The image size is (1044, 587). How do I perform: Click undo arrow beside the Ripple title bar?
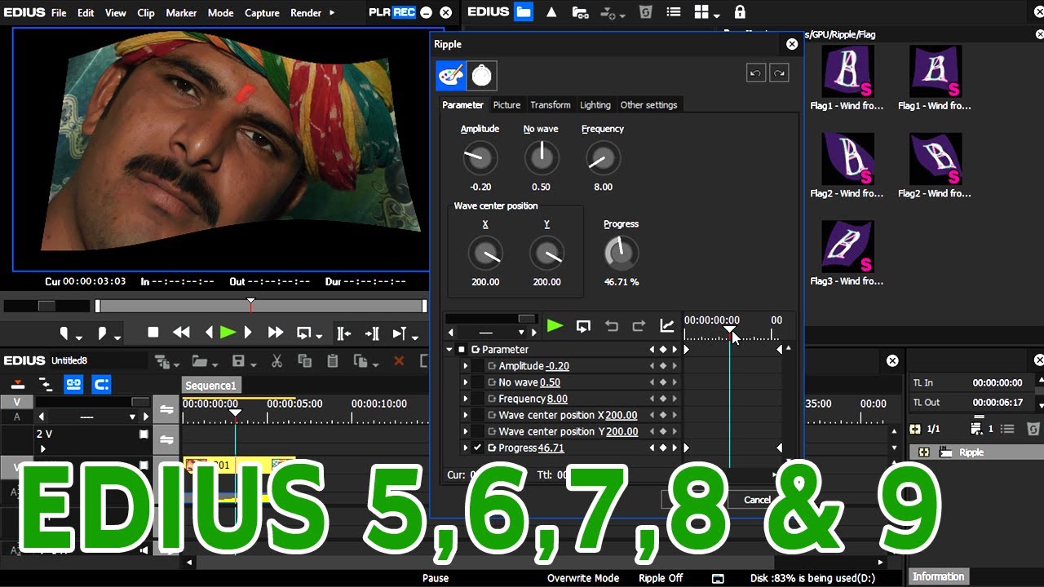(755, 73)
